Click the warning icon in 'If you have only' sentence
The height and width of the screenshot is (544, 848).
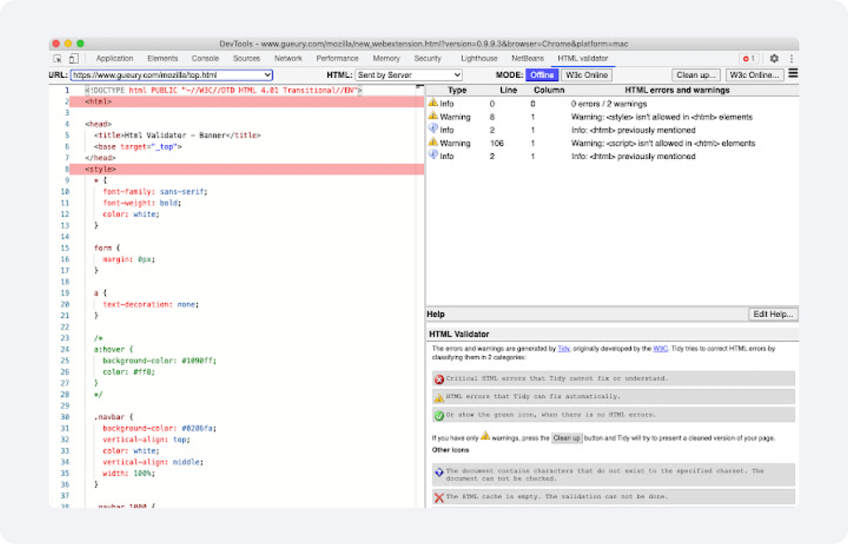pos(485,436)
